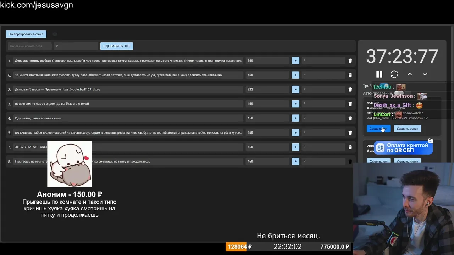Delete the Дымовая Завеса lot via trash icon
Viewport: 454px width, 255px height.
350,90
